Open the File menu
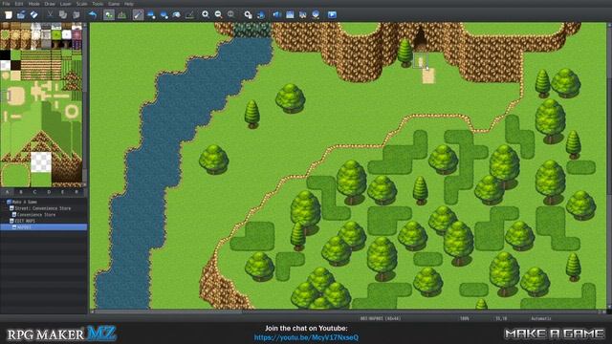Viewport: 612px width, 344px height. point(7,4)
